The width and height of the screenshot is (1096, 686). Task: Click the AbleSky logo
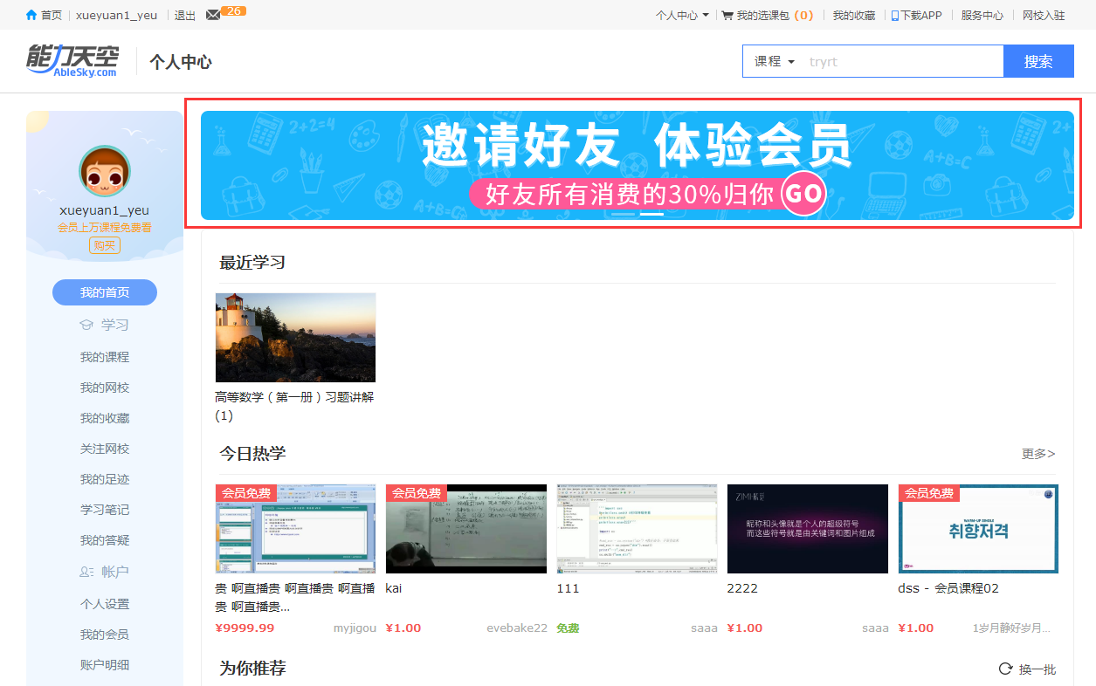click(72, 60)
